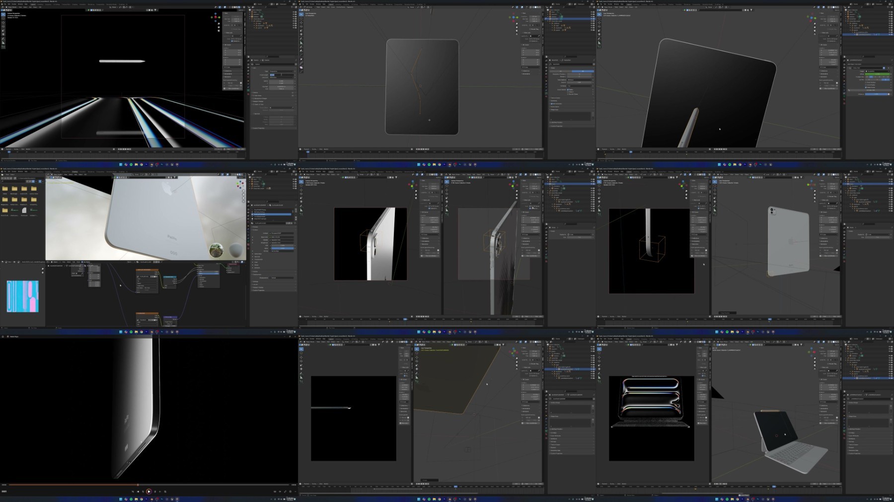Viewport: 894px width, 502px height.
Task: Adjust the green Offset slider in Follow Path constraint
Action: point(878,74)
